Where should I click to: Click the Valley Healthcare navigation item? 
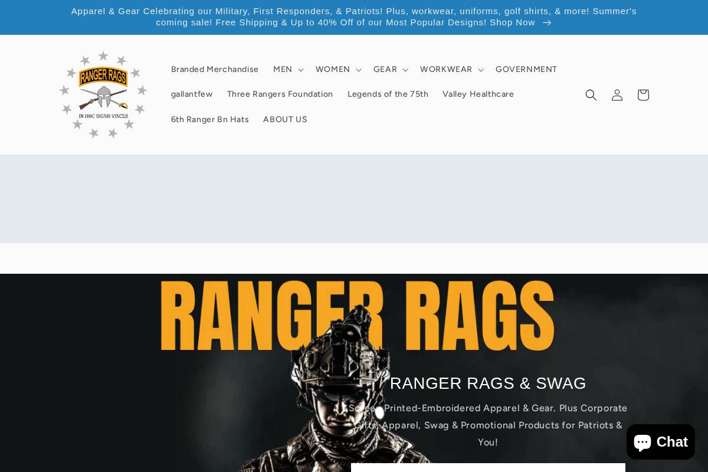478,94
